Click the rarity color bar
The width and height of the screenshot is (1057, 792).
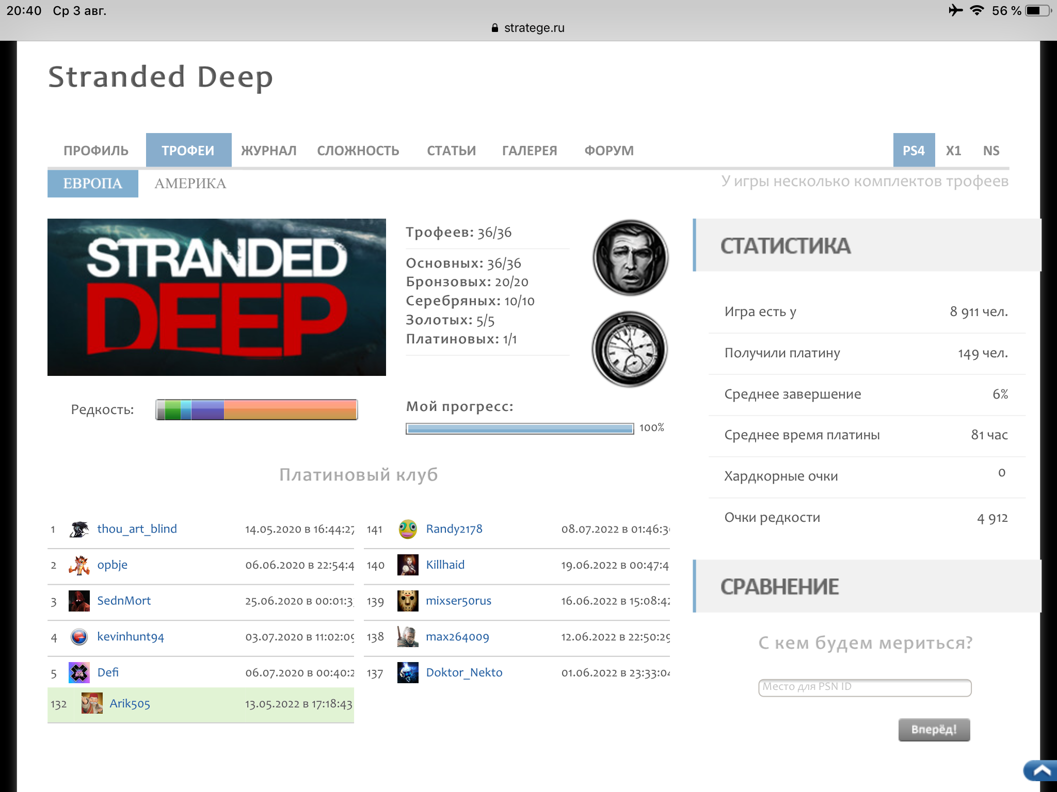257,409
